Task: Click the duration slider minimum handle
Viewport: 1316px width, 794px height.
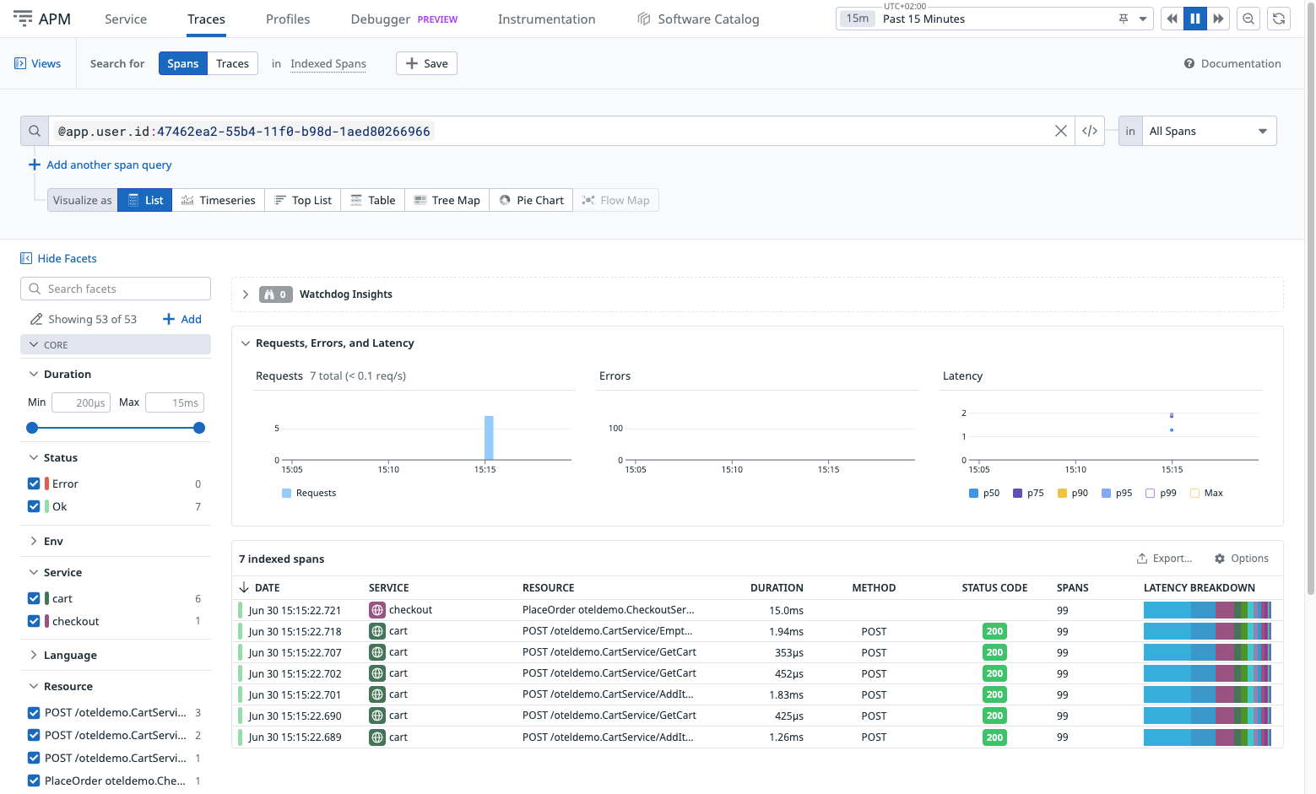Action: [x=32, y=428]
